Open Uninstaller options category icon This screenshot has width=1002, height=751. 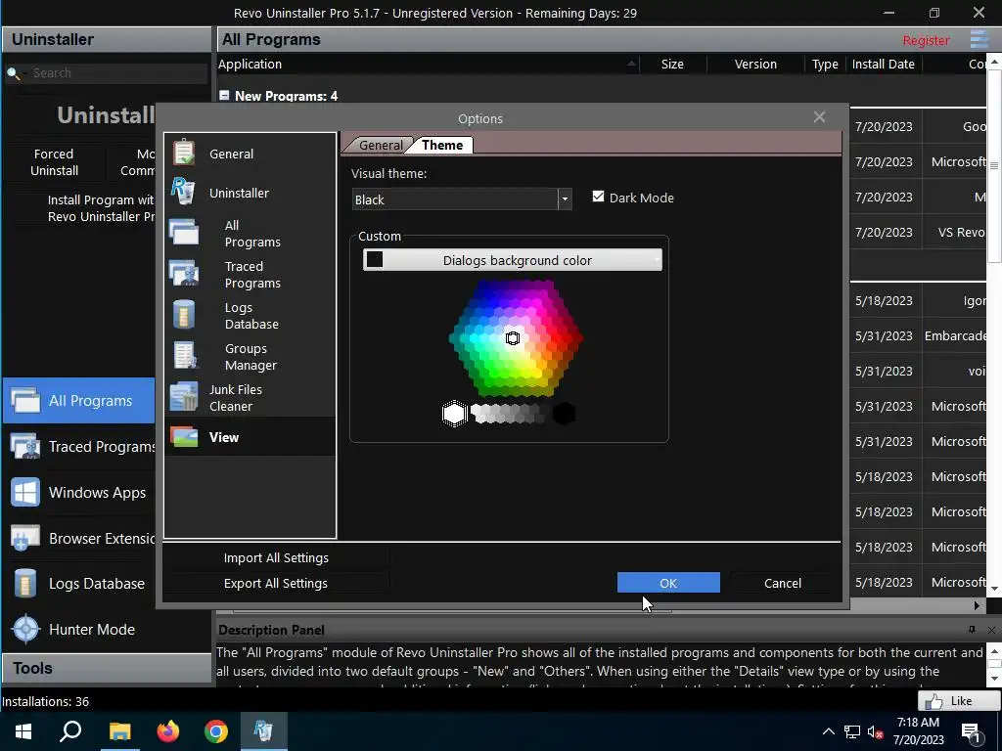[x=183, y=192]
